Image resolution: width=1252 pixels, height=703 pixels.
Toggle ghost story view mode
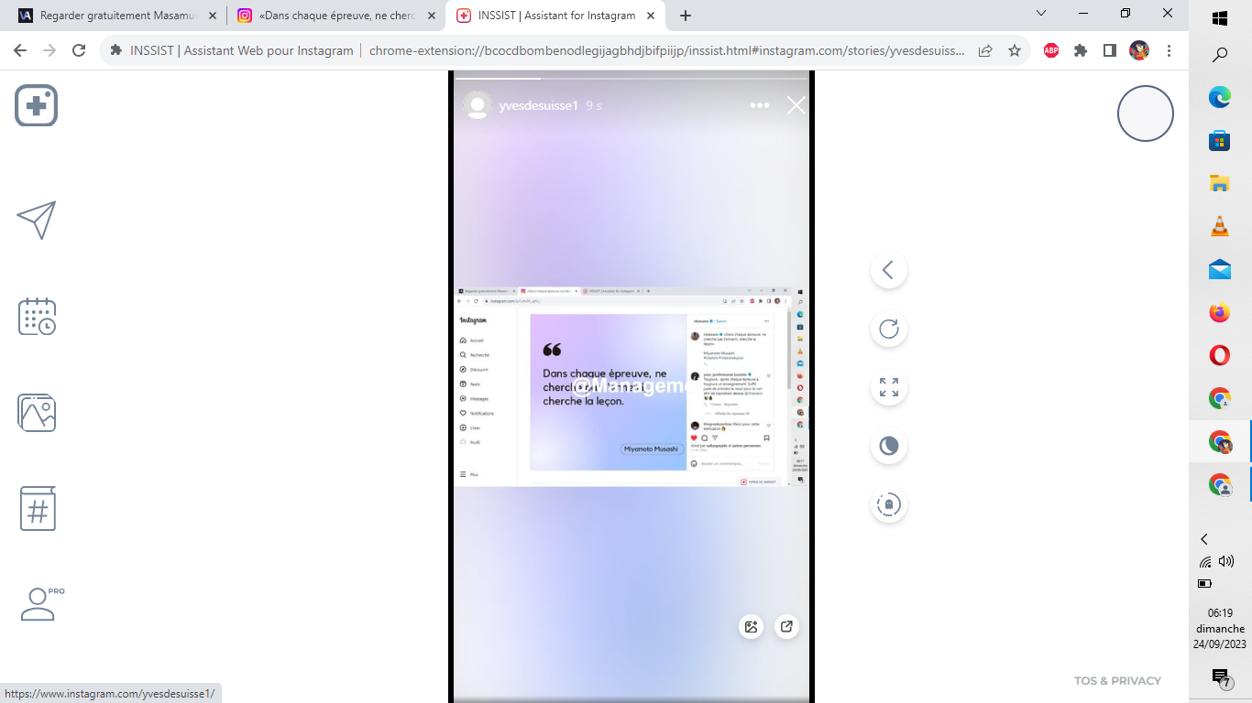coord(888,504)
